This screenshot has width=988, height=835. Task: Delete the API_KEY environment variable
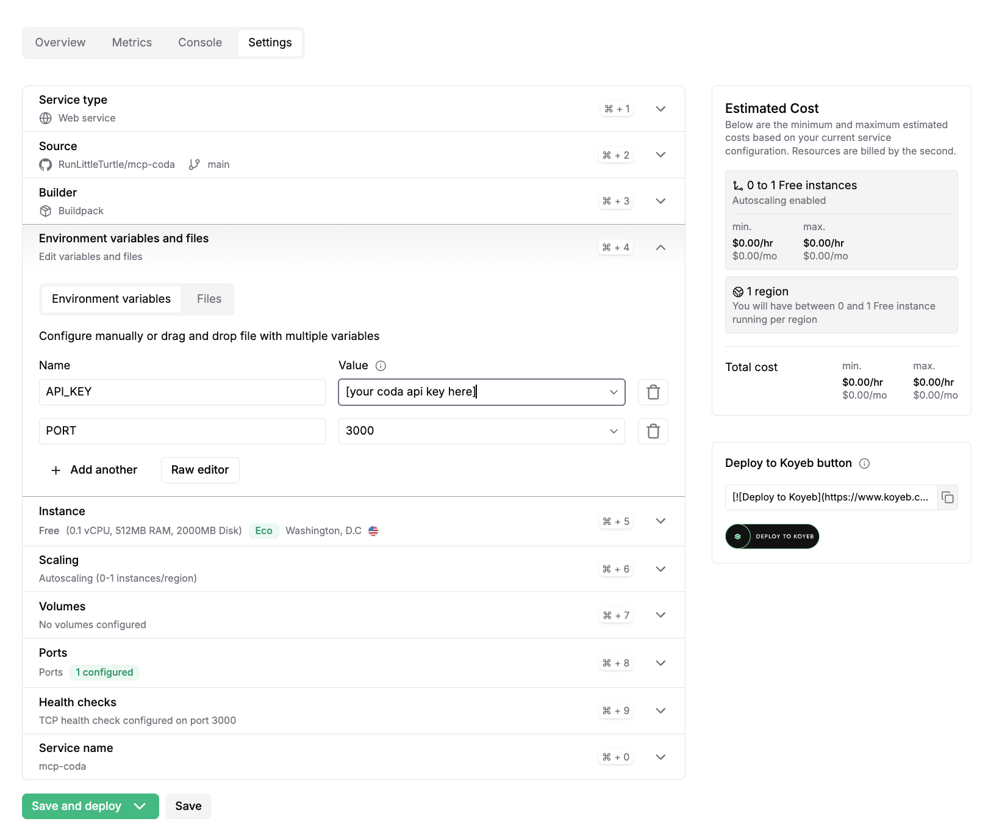click(653, 392)
